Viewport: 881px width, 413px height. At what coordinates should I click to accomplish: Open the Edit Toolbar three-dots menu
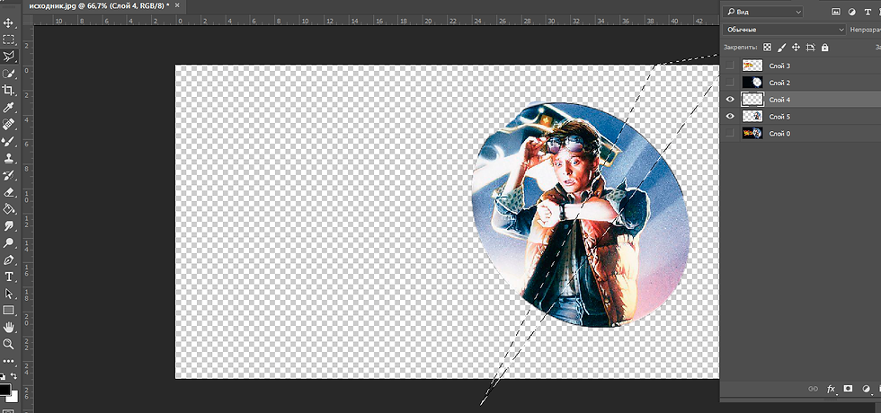point(8,361)
